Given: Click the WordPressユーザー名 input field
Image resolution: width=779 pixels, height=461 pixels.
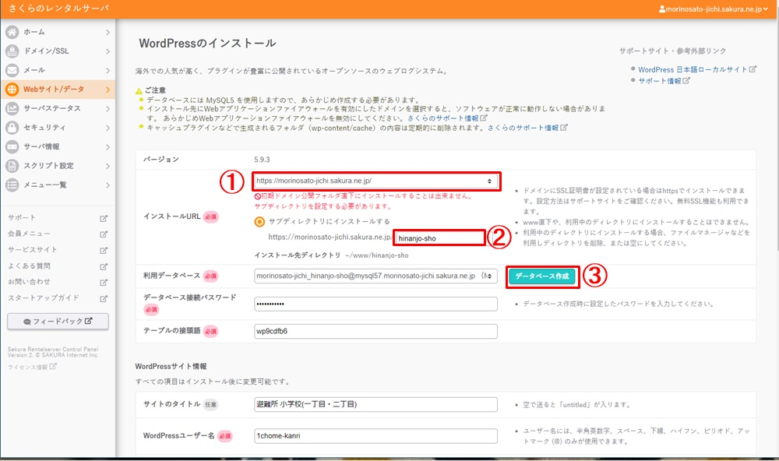Looking at the screenshot, I should coord(375,435).
